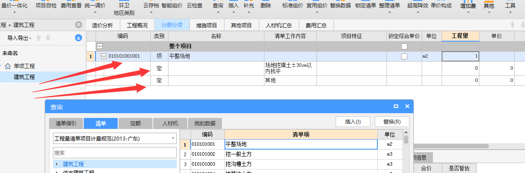Click the 清单项 column header in dialog
Image resolution: width=525 pixels, height=173 pixels.
pos(301,134)
